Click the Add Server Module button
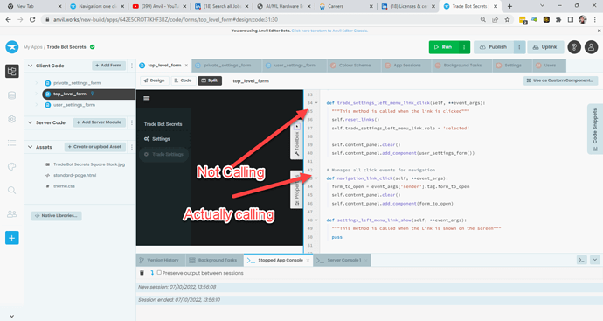The image size is (603, 321). point(100,122)
